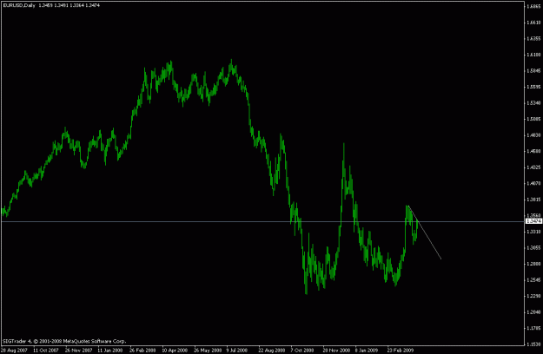The height and width of the screenshot is (354, 543).
Task: Click the 1.2040 price scale label
Action: (x=533, y=312)
